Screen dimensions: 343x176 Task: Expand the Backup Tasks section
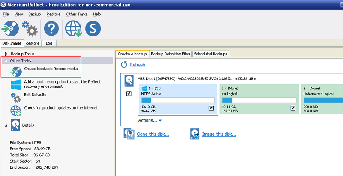coord(6,54)
